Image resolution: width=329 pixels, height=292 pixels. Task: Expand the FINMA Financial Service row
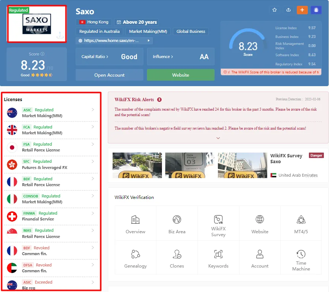coord(93,213)
